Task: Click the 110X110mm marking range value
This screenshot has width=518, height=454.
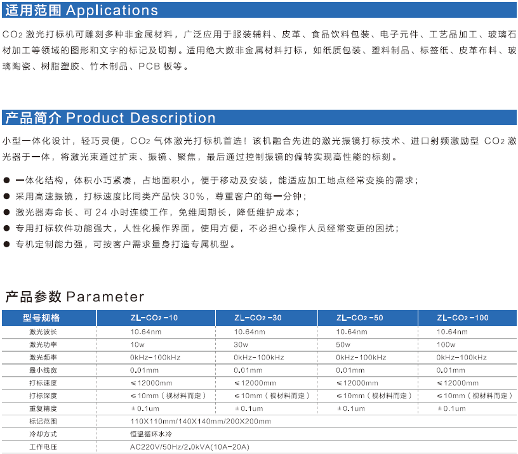Action: click(201, 421)
